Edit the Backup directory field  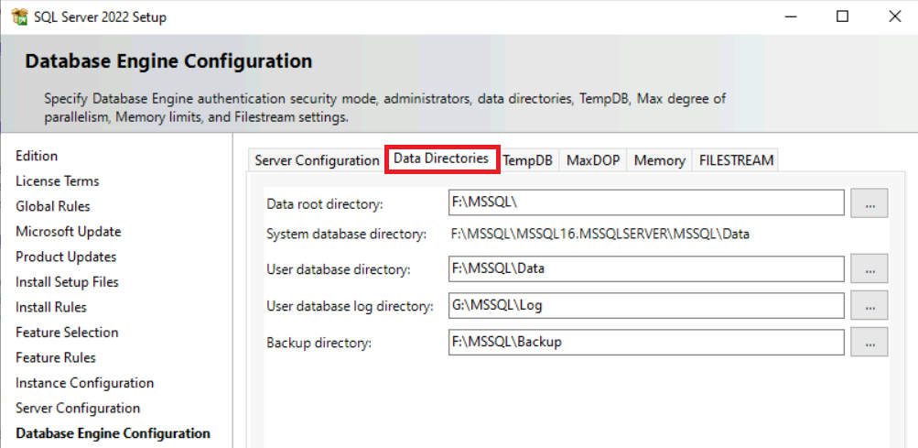[x=646, y=342]
